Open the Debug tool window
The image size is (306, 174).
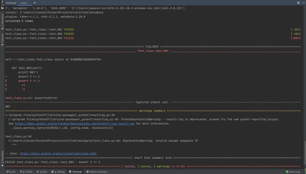pos(58,172)
